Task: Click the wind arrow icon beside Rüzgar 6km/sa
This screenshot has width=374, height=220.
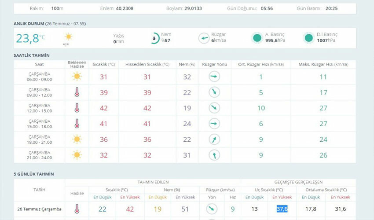Action: pos(204,38)
